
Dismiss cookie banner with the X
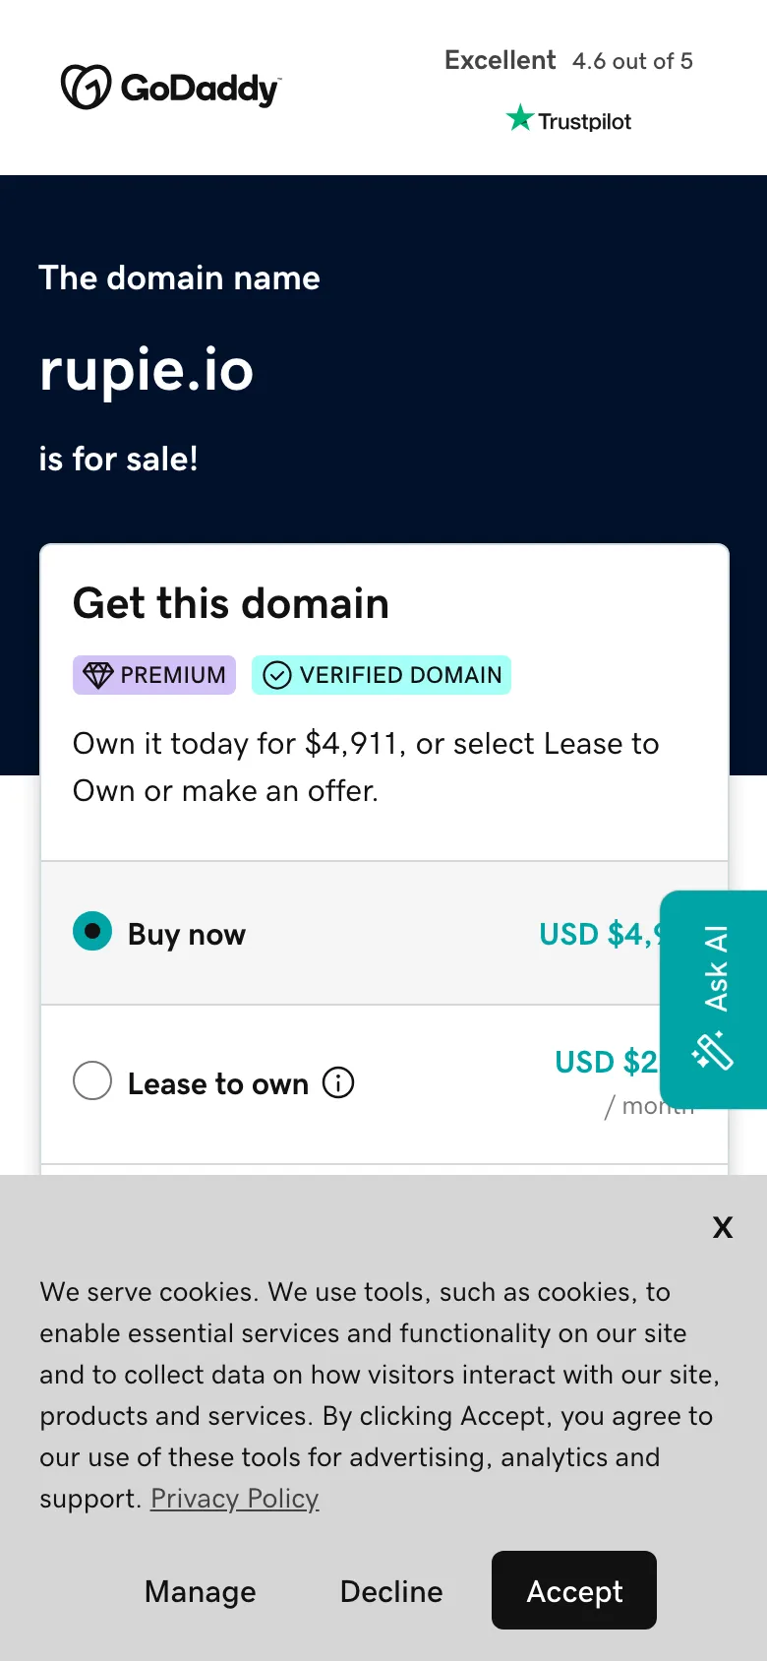723,1227
